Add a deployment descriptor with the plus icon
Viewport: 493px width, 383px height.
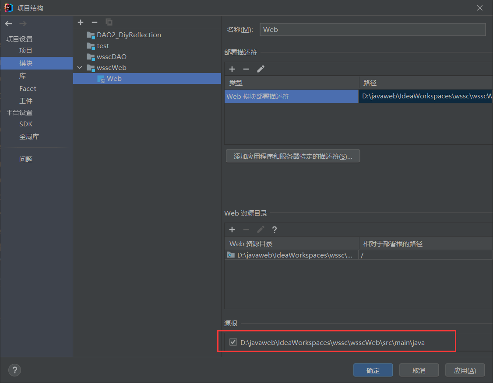232,69
